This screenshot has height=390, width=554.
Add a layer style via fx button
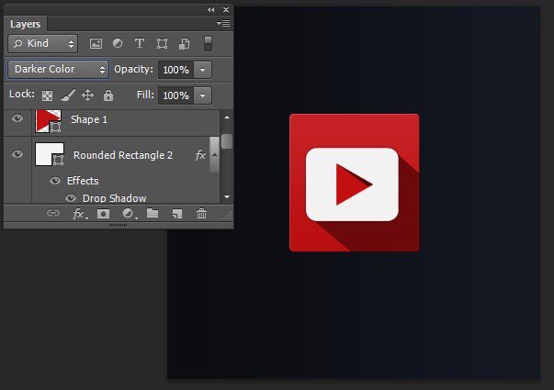80,214
